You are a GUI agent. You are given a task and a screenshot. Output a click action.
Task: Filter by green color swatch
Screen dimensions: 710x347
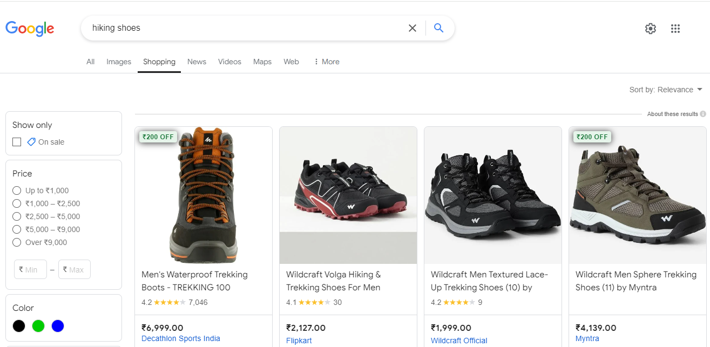click(x=38, y=326)
